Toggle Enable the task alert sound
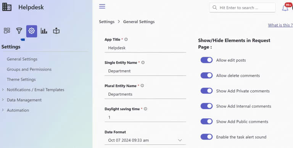This screenshot has width=293, height=148. tap(206, 137)
